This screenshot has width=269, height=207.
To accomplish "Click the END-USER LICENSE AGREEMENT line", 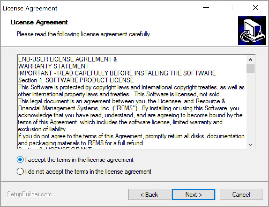I will click(x=67, y=59).
